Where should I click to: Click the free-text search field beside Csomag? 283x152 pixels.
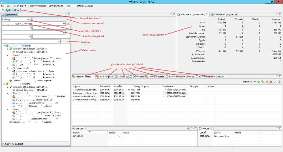coord(51,19)
